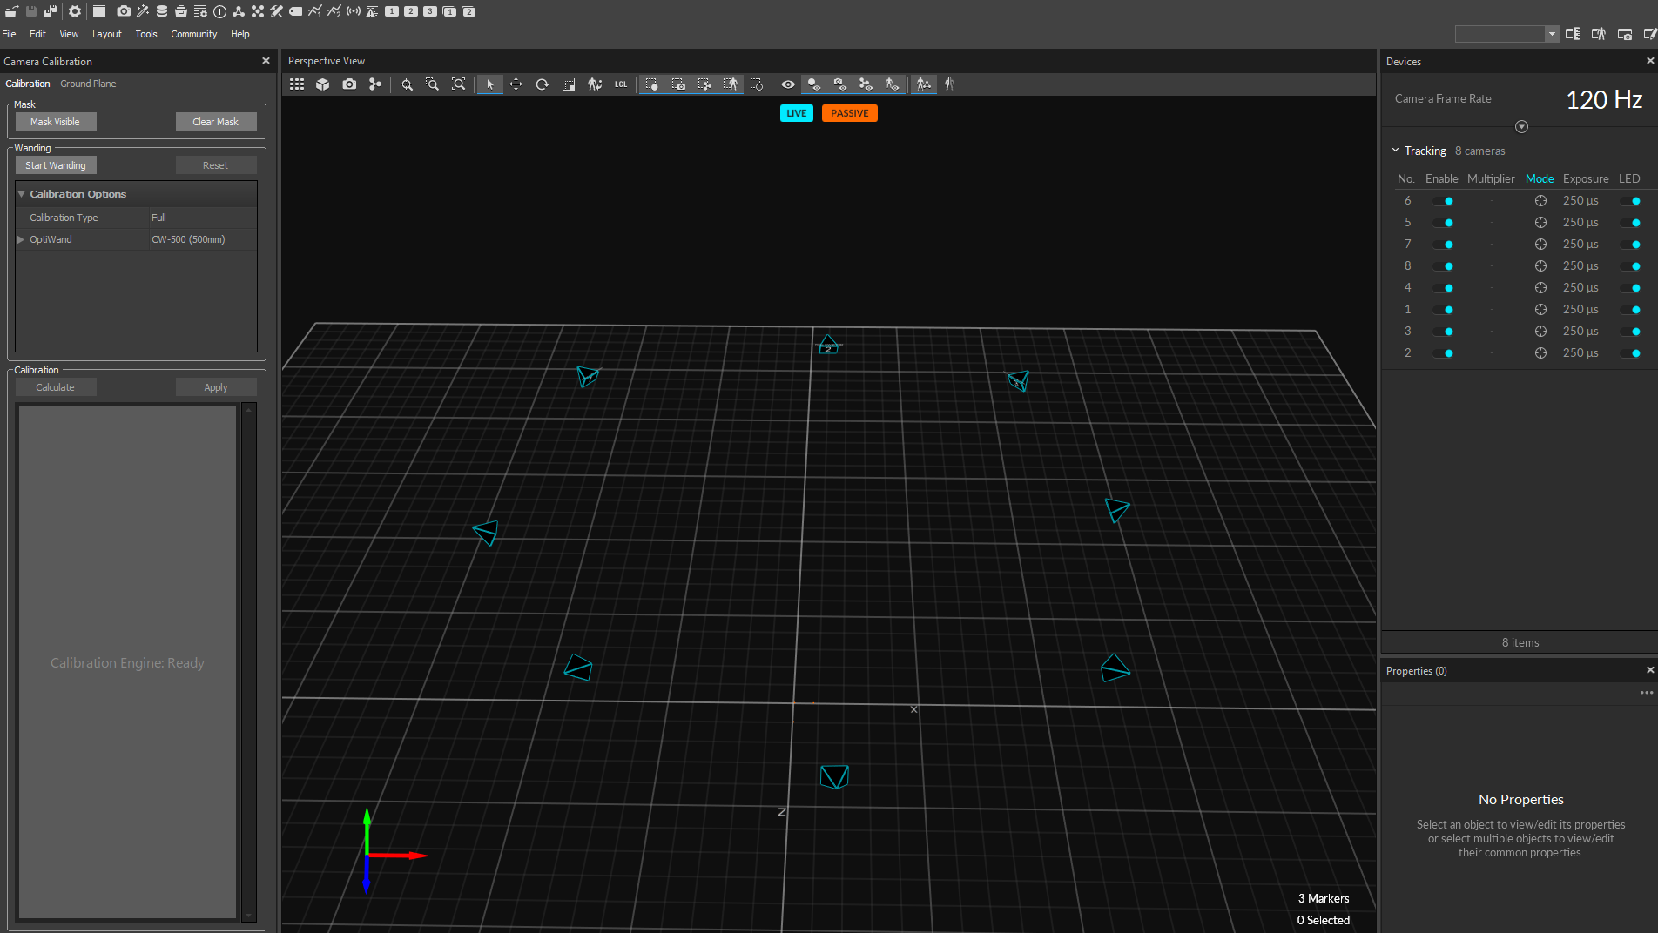Click the tracking mode icon for camera 6
This screenshot has width=1658, height=933.
point(1540,201)
